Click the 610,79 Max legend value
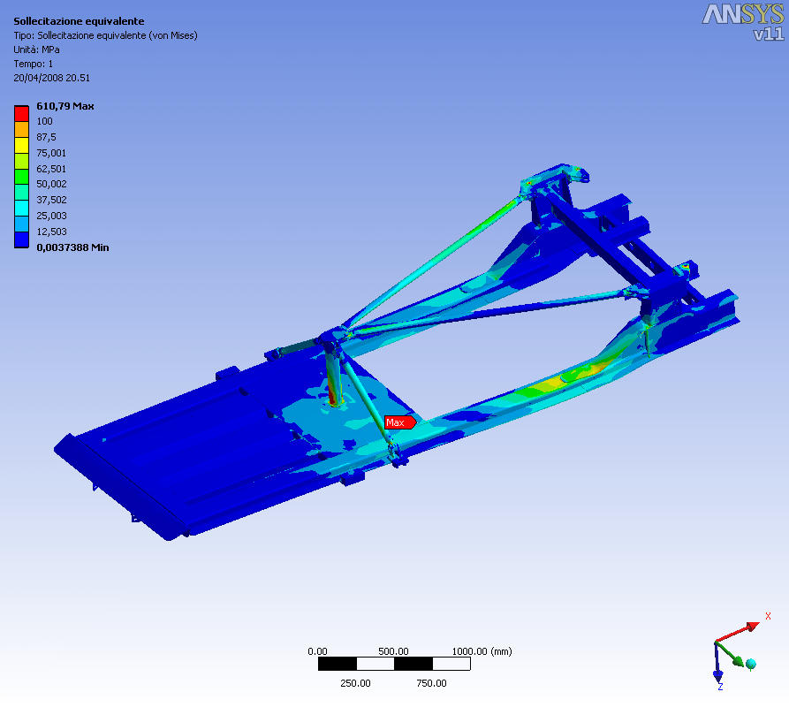Screen dimensions: 789x707 click(x=65, y=106)
